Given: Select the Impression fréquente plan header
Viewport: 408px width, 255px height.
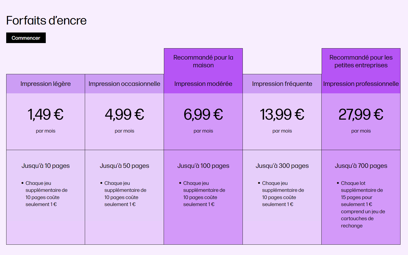Looking at the screenshot, I should 282,84.
